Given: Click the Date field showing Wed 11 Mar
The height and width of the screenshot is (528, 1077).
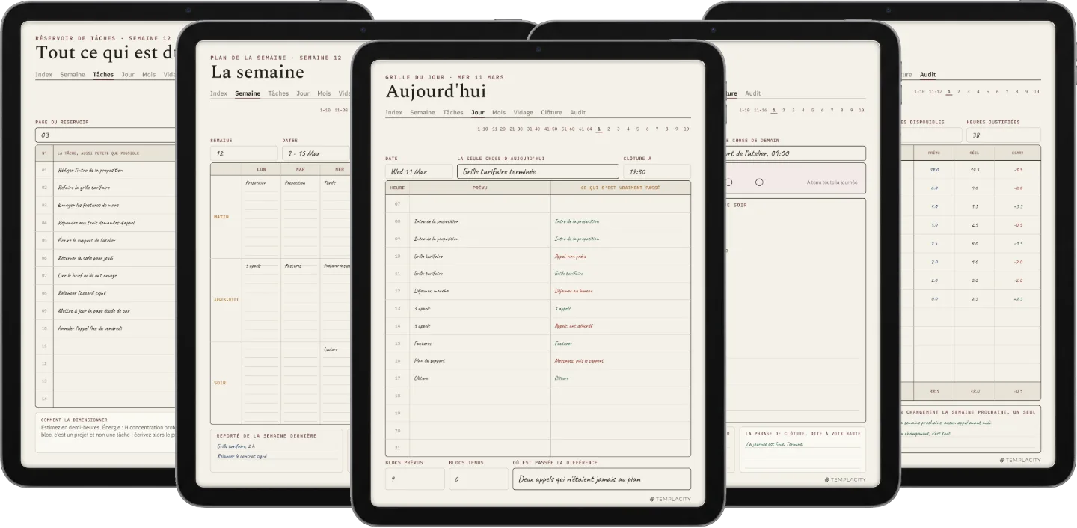Looking at the screenshot, I should tap(418, 171).
